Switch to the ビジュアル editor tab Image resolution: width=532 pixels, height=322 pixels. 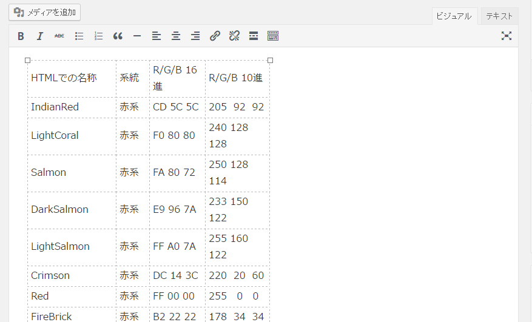pos(454,16)
